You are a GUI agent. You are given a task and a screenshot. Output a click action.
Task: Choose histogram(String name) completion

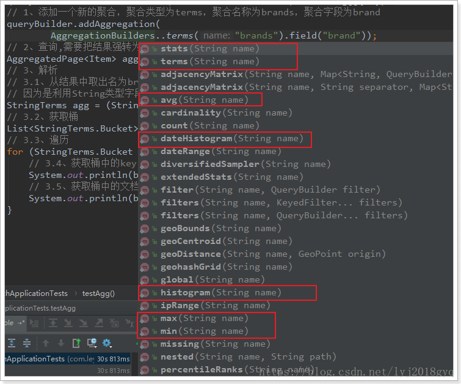[296, 293]
